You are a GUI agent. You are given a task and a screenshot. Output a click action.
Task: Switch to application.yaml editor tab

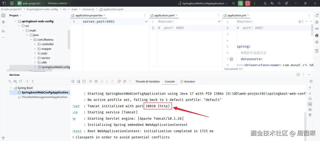164,15
